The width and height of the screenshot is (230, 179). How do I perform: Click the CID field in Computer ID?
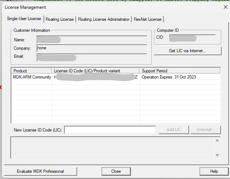pyautogui.click(x=192, y=38)
